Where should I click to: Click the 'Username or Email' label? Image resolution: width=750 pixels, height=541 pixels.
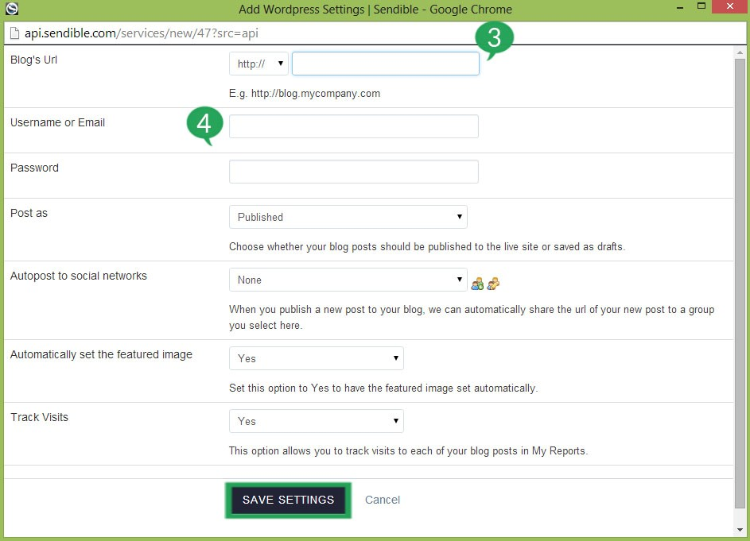57,123
